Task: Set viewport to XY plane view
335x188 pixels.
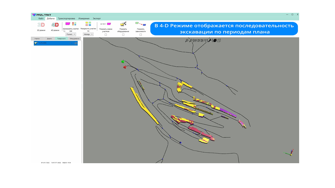Action: (x=195, y=40)
